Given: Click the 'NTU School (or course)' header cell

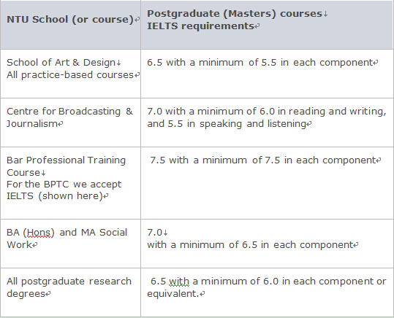Looking at the screenshot, I should pyautogui.click(x=70, y=25).
